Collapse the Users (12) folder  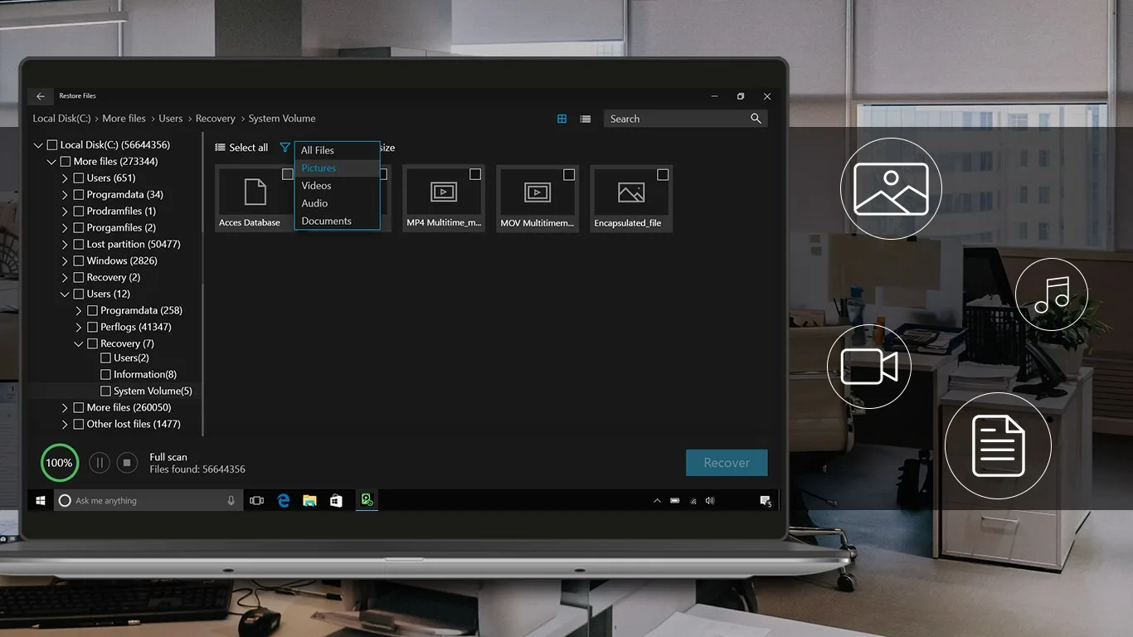coord(65,294)
